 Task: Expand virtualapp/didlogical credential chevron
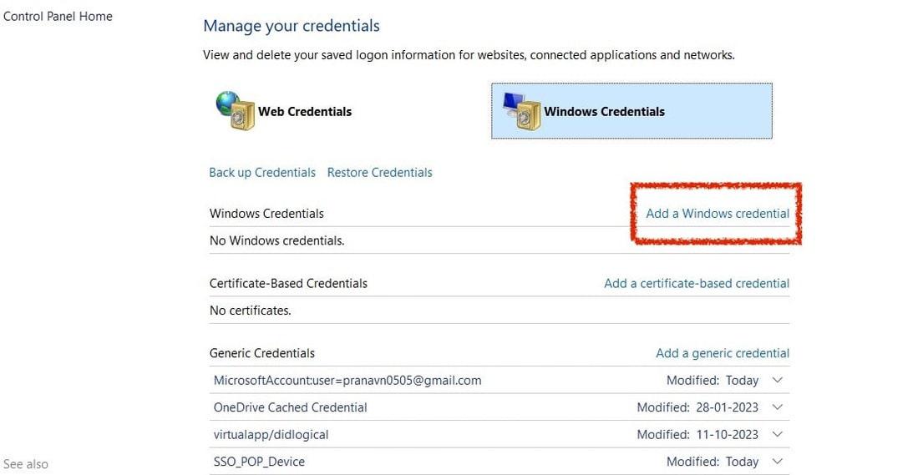pyautogui.click(x=778, y=434)
